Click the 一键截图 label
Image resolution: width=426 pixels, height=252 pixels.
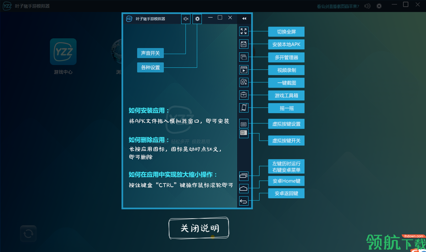pos(286,83)
